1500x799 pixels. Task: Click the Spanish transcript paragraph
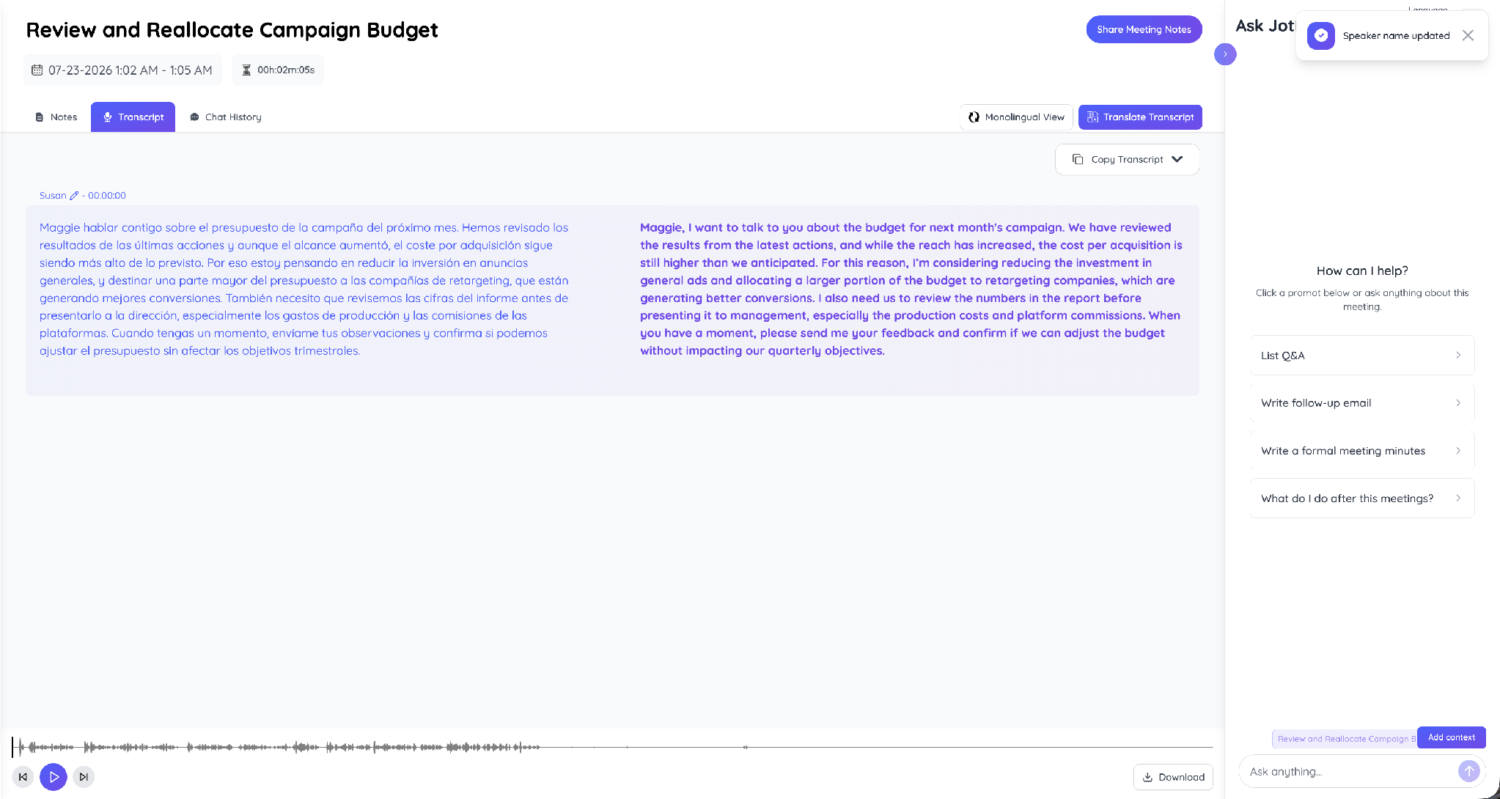click(x=304, y=290)
